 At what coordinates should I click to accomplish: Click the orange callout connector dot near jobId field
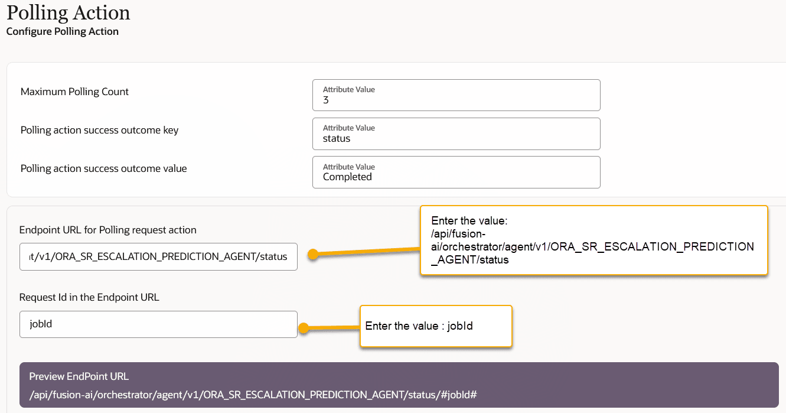(x=304, y=326)
